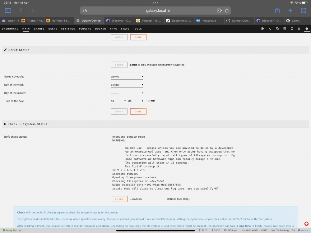
Task: Open the hour dropdown for Time of day
Action: coord(118,101)
